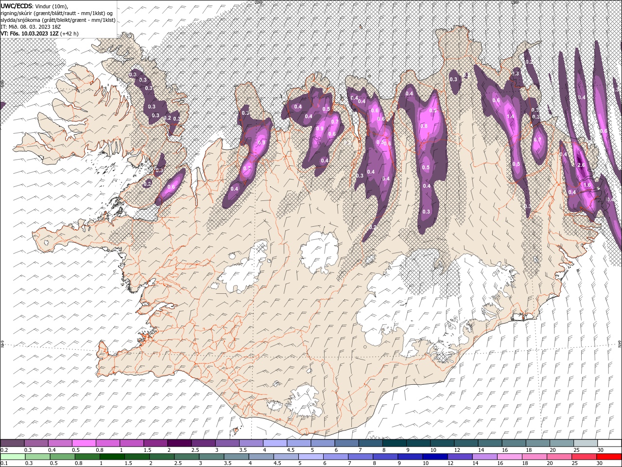The image size is (622, 467).
Task: Pick bottom-row pale green swatch between 0.1 and 0.3
Action: pos(13,457)
